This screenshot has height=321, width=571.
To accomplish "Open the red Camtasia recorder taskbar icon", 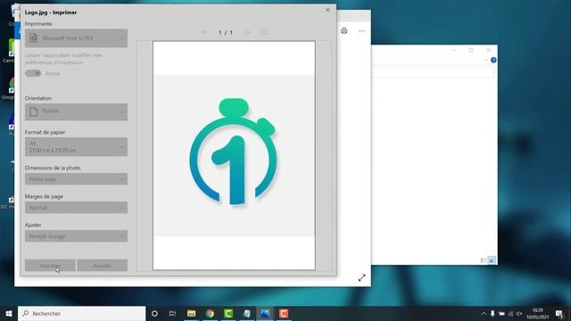I will point(284,313).
